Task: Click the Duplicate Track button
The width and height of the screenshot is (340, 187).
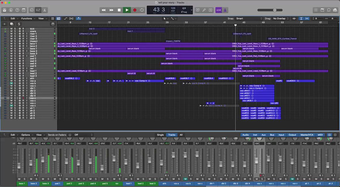Action: click(12, 24)
